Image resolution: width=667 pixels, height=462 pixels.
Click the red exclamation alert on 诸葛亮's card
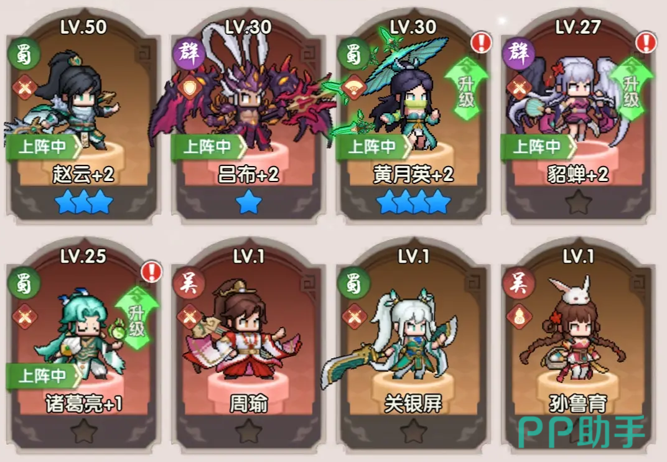(151, 272)
